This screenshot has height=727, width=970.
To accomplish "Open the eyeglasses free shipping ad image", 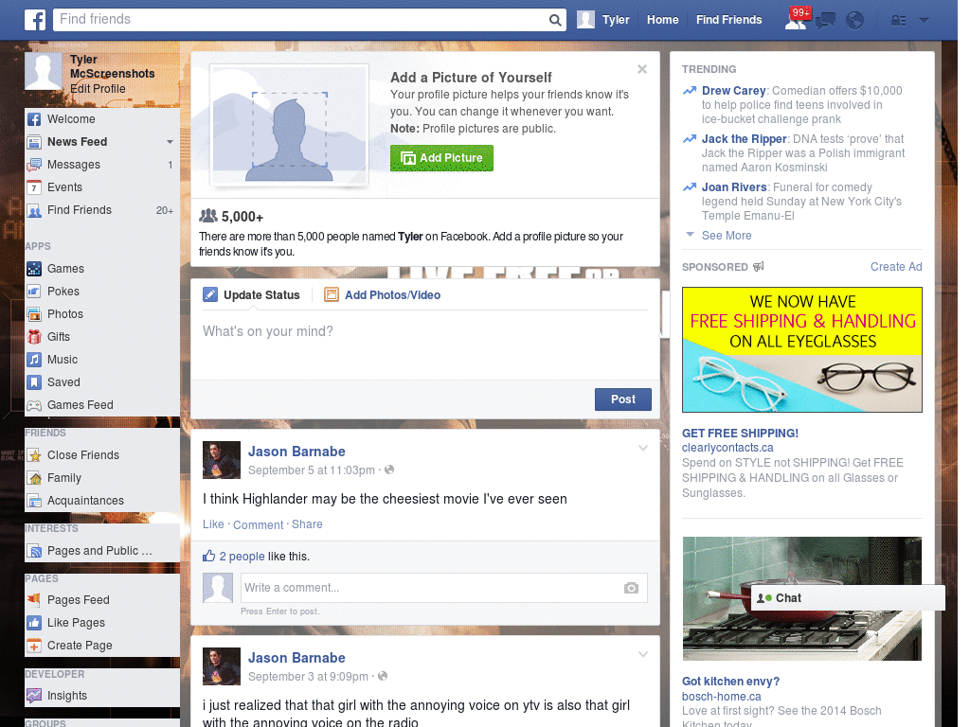I will click(801, 350).
